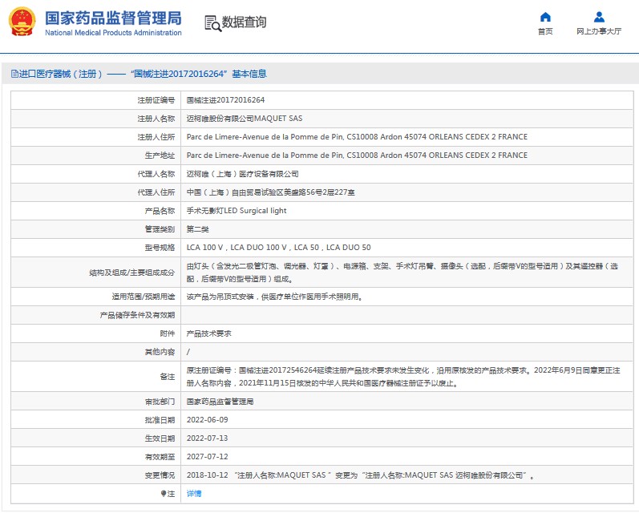639x513 pixels.
Task: Select the 进口医疗器械（注册） header text
Action: click(61, 74)
